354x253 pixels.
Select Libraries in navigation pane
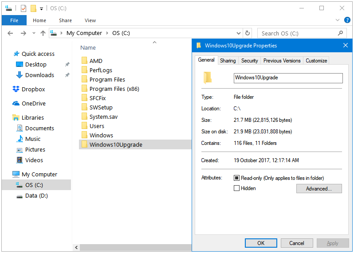click(33, 118)
